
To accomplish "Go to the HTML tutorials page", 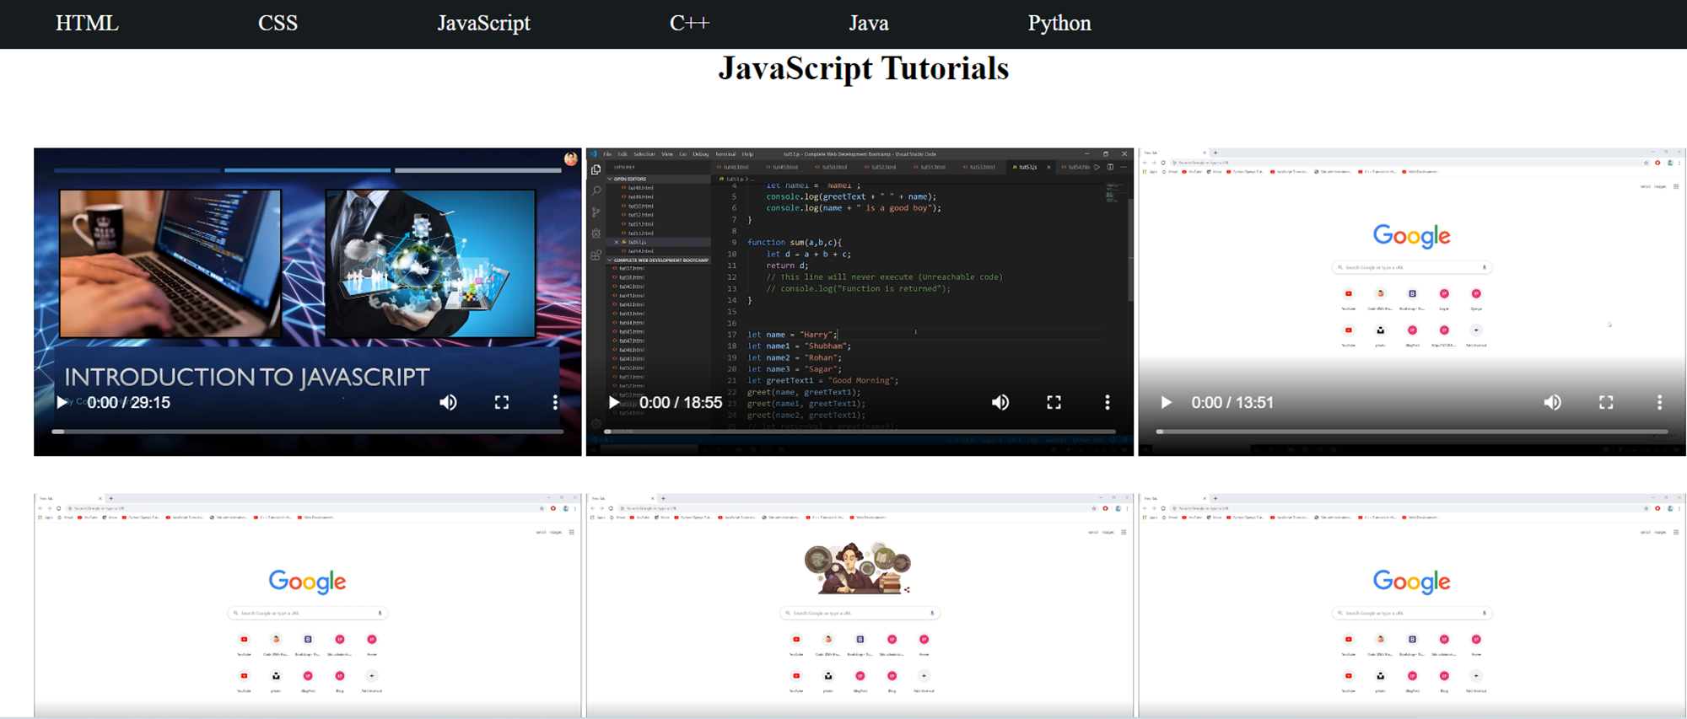I will click(x=87, y=24).
